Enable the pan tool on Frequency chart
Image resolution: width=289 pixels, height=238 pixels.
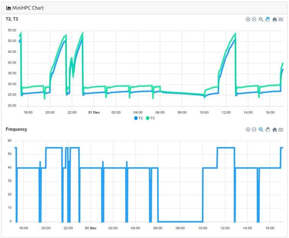(x=267, y=130)
